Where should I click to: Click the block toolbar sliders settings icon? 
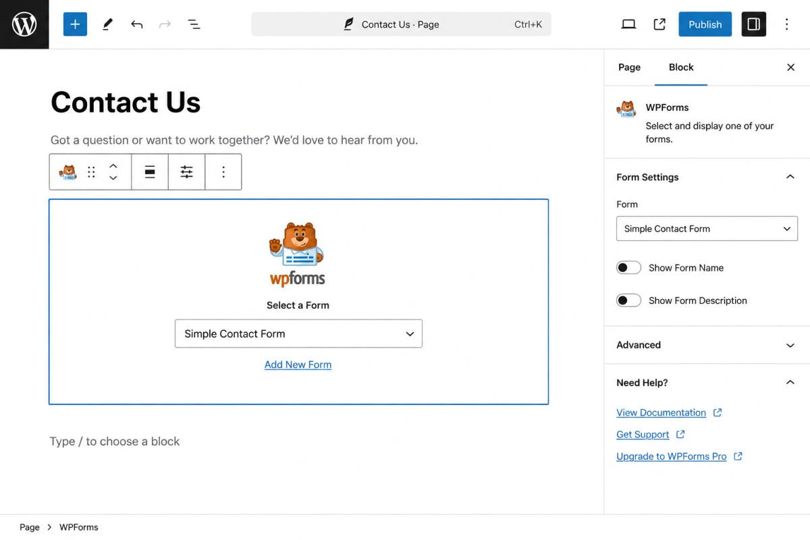pyautogui.click(x=186, y=172)
